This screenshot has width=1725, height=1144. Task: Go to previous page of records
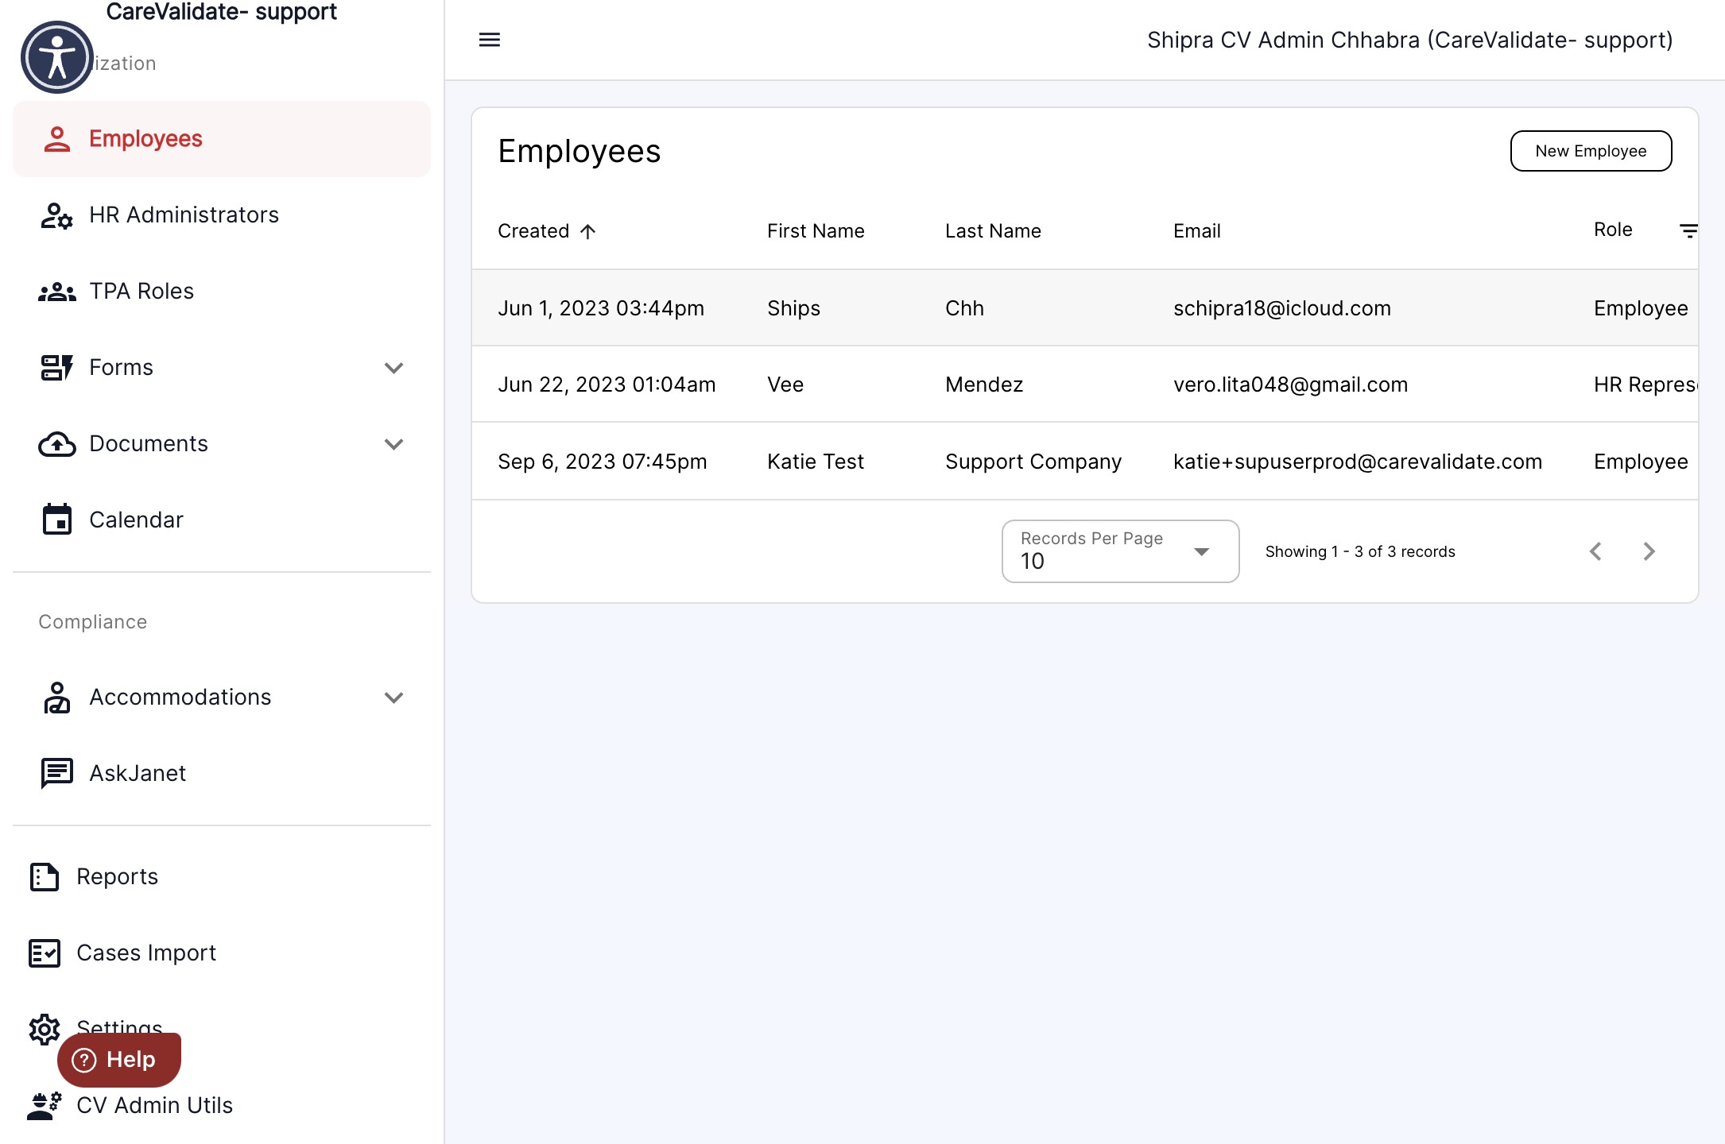pyautogui.click(x=1595, y=551)
